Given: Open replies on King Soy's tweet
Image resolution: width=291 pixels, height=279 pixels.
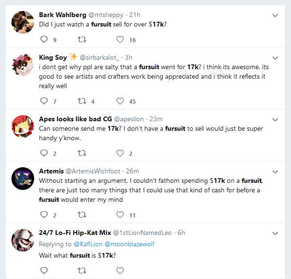Looking at the screenshot, I should pos(44,101).
